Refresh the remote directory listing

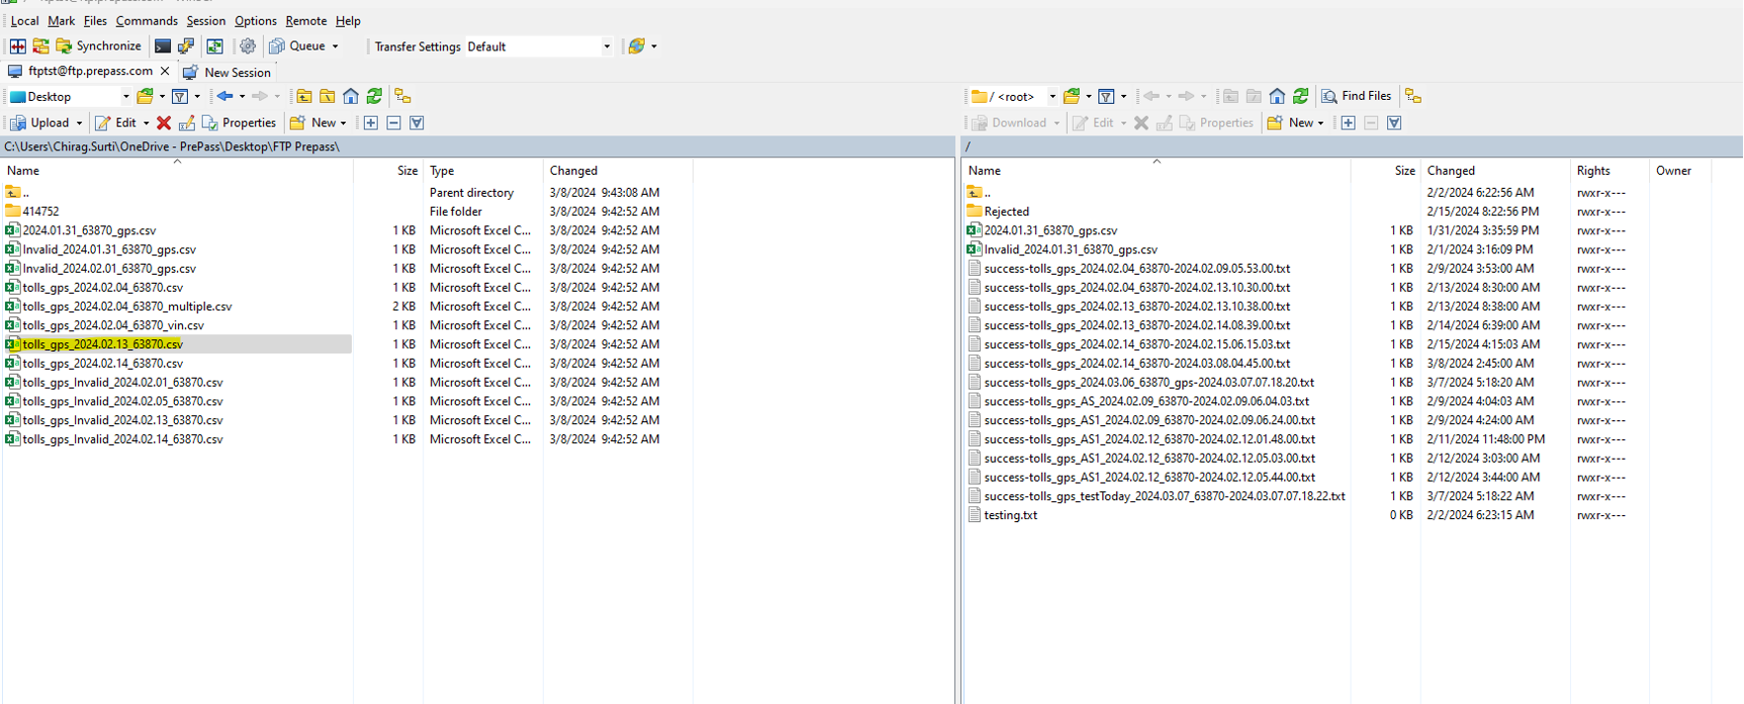pos(1301,96)
